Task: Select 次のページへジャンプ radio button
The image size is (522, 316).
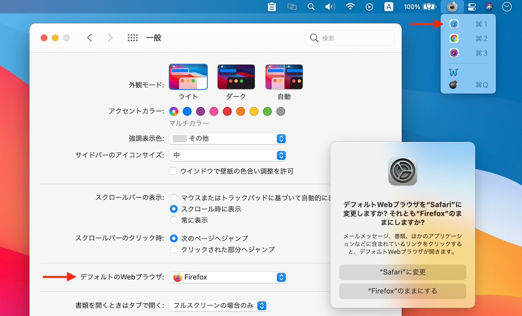Action: [174, 238]
